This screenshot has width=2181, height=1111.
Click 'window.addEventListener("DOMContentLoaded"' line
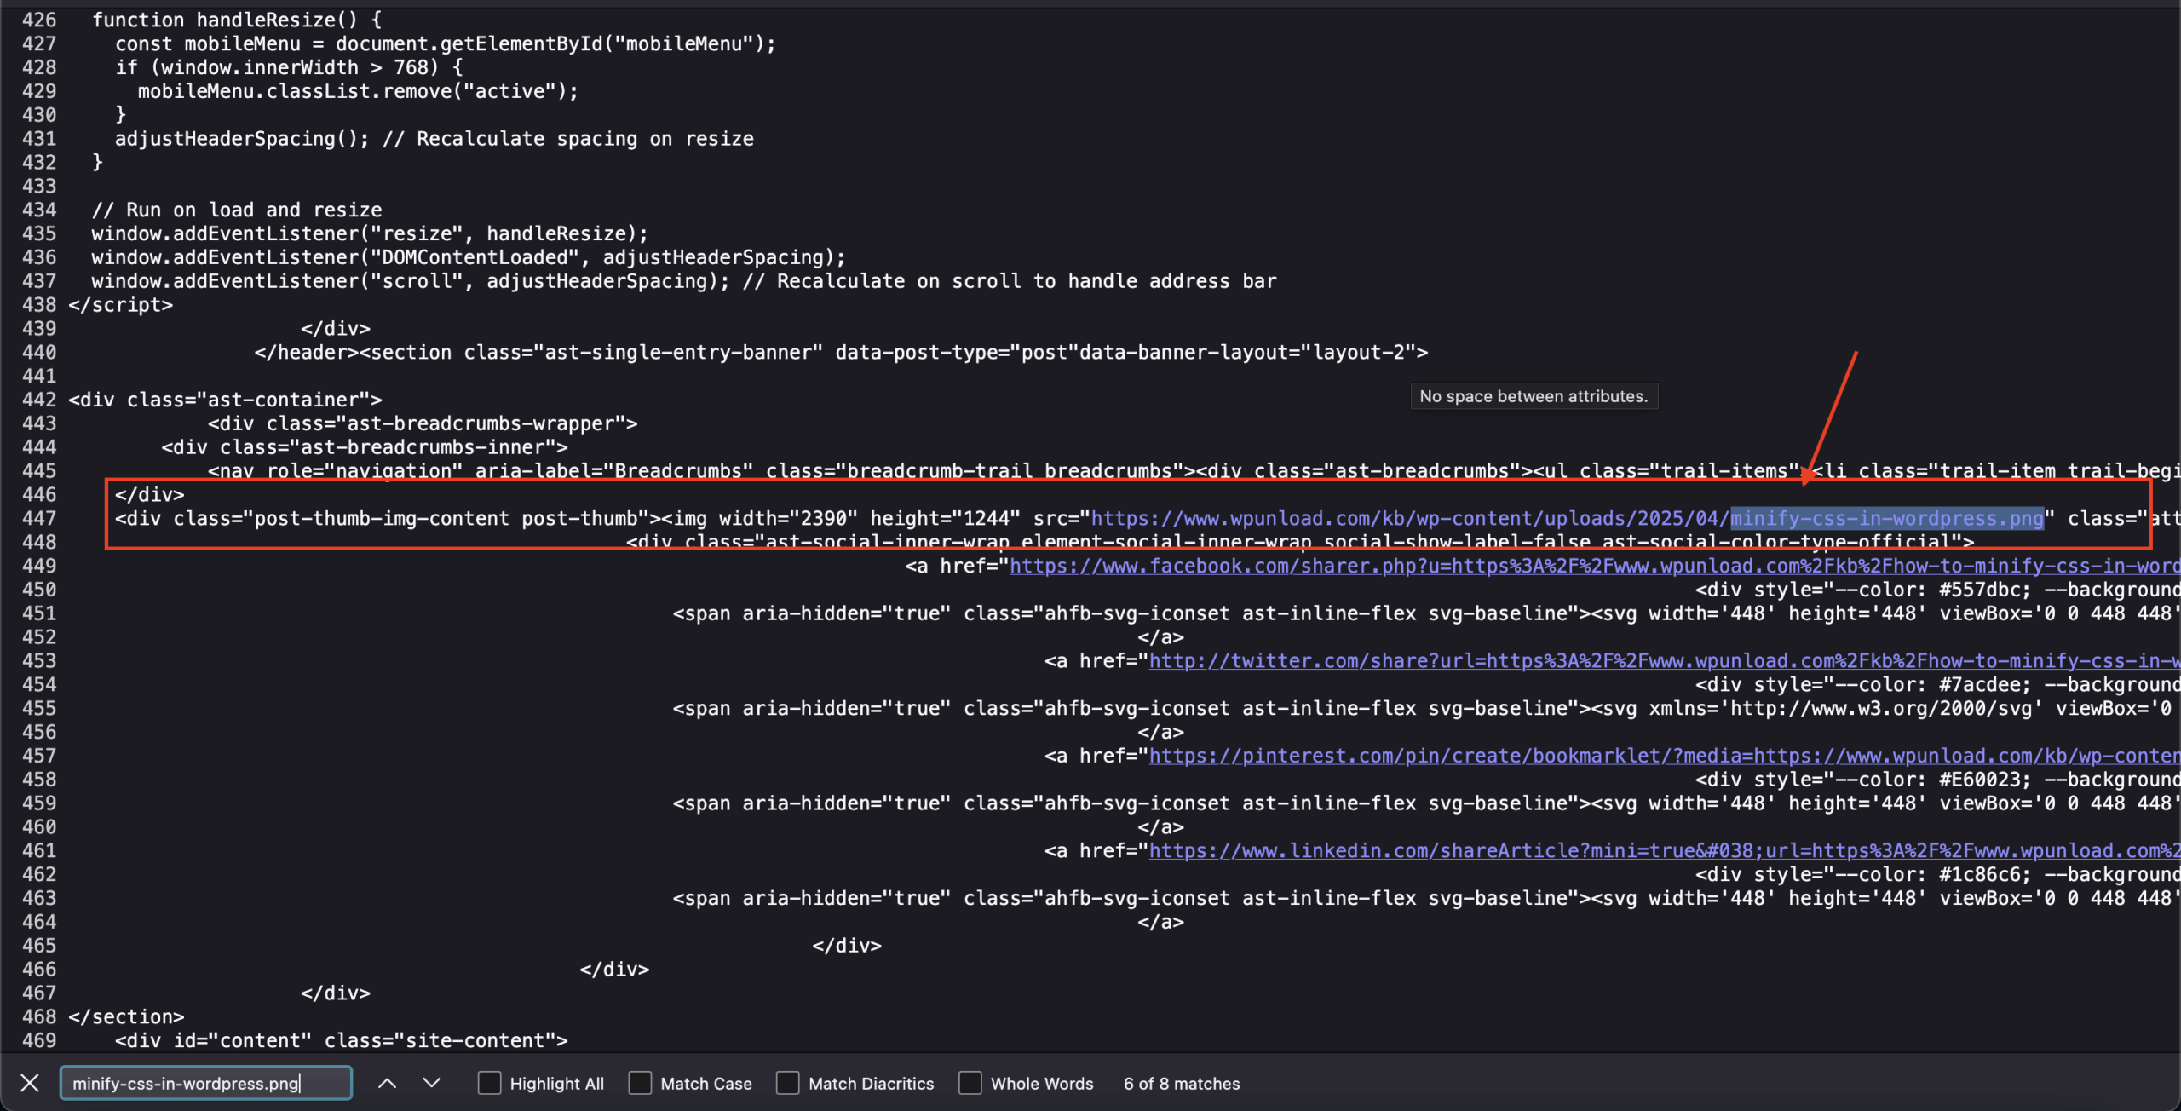tap(469, 257)
